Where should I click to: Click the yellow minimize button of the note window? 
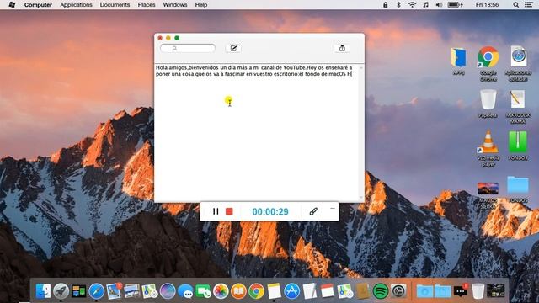168,38
